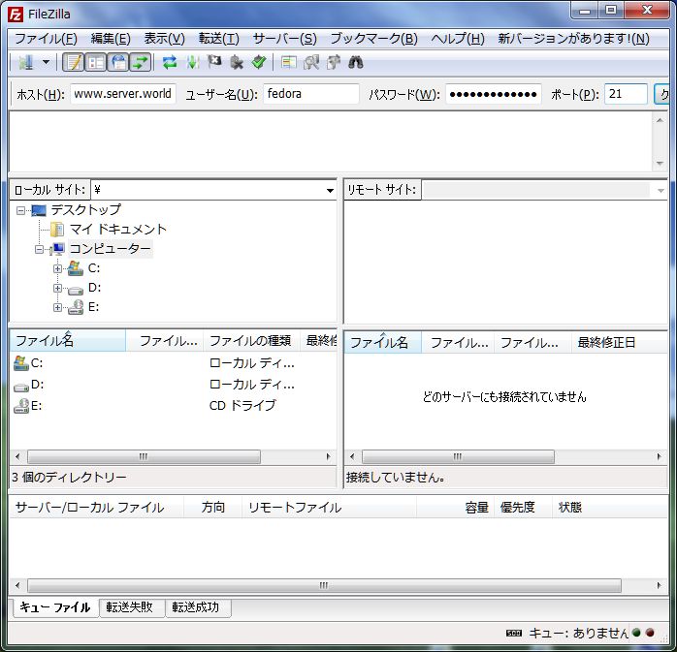Screen dimensions: 677x652
Task: Switch to the 転送成功 tab
Action: pyautogui.click(x=196, y=607)
